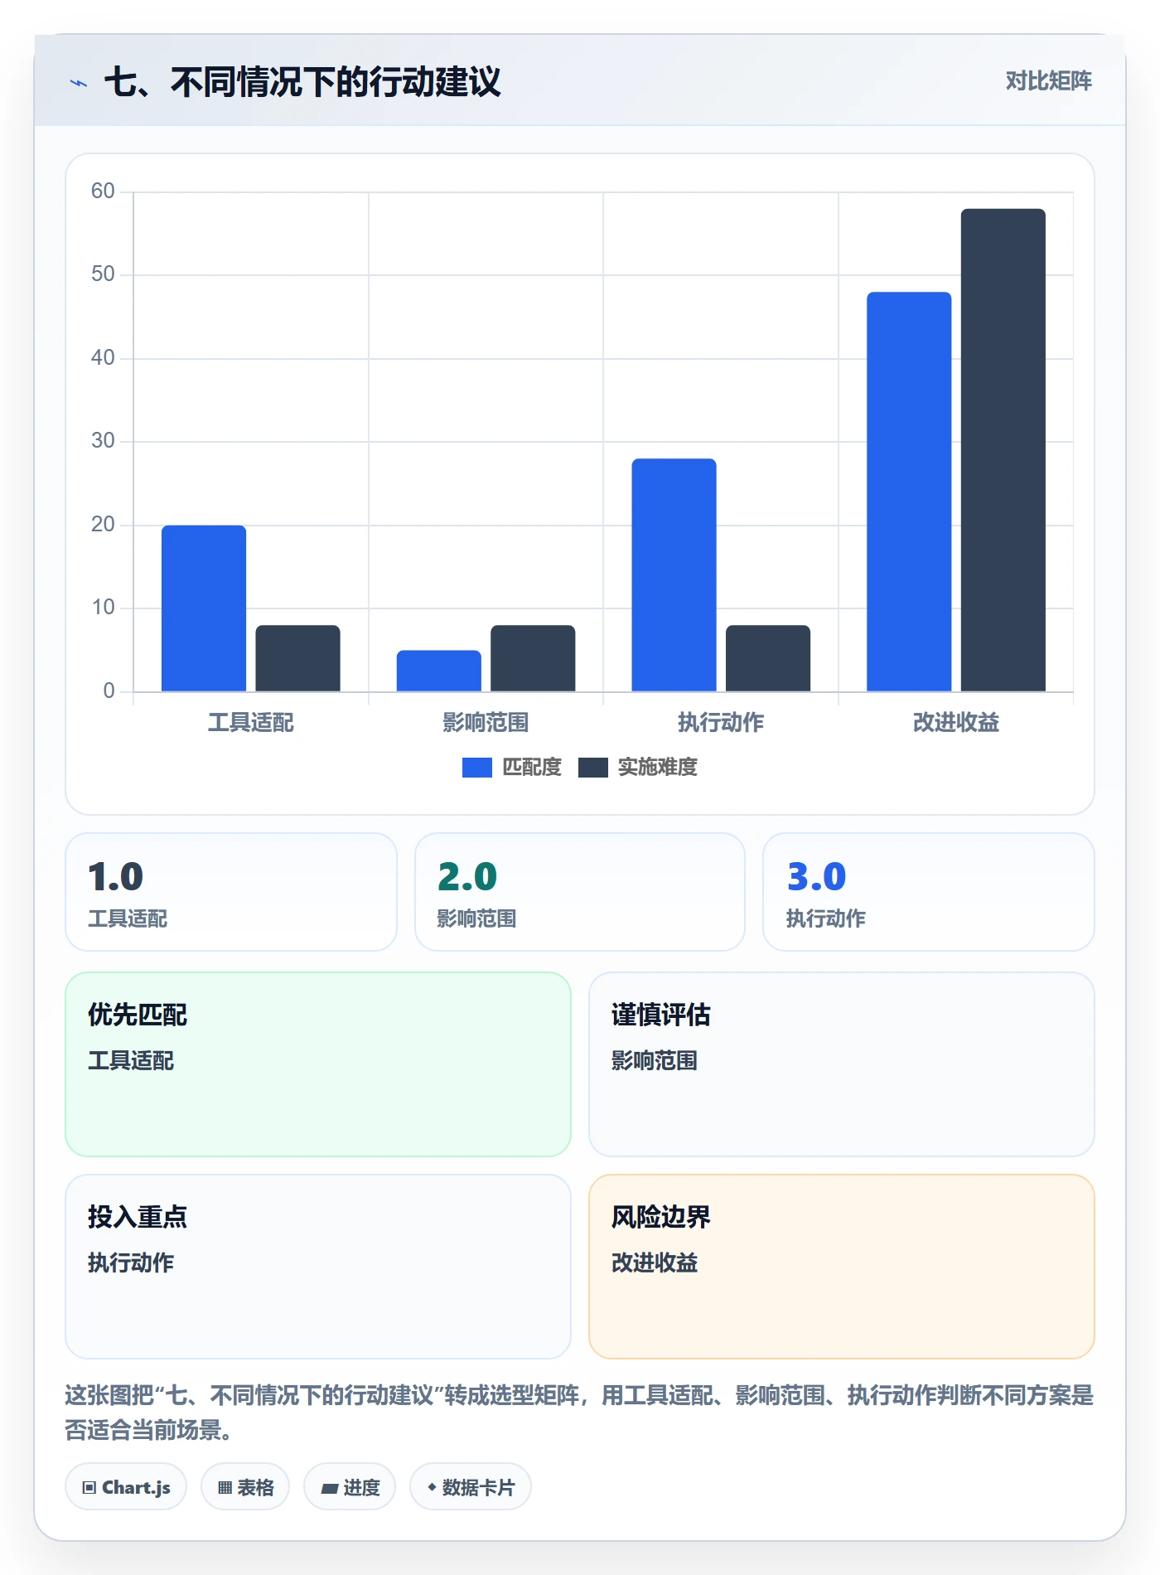This screenshot has width=1160, height=1575.
Task: Click the 表格 tag
Action: click(x=245, y=1487)
